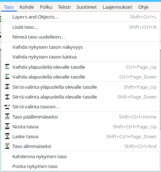Choose Vaihda alapuolella olevalle tasolle
Viewport: 161px width, 172px height.
click(80, 77)
